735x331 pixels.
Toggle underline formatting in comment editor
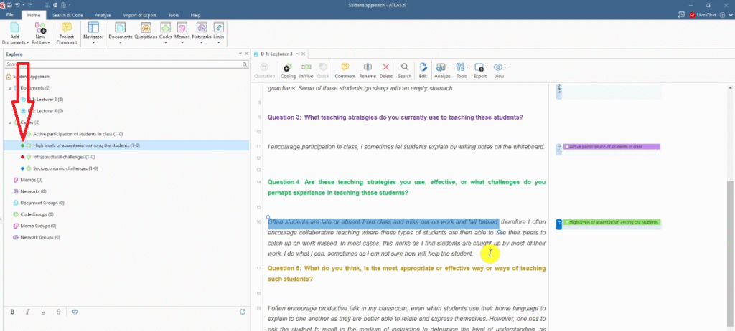[43, 311]
